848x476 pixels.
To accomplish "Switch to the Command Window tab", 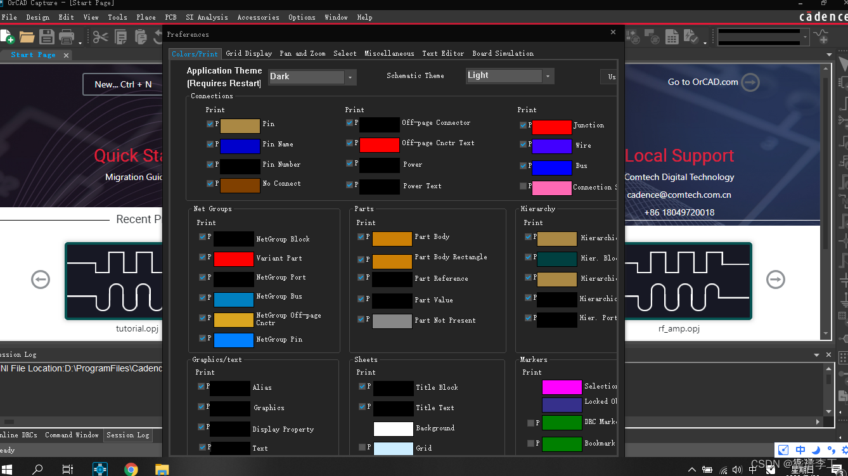I will (x=72, y=435).
